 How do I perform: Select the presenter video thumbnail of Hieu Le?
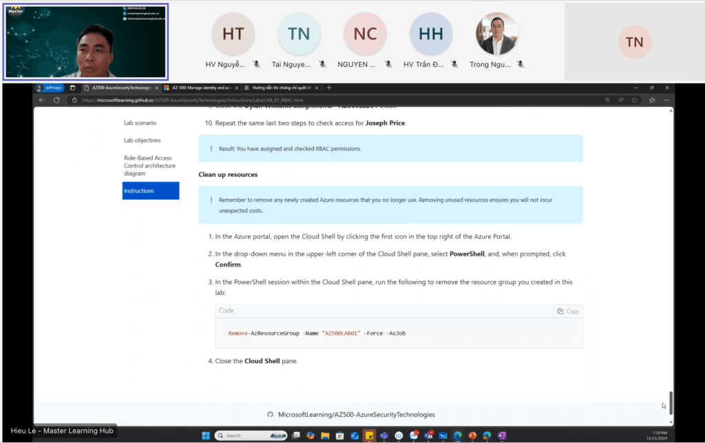point(85,42)
